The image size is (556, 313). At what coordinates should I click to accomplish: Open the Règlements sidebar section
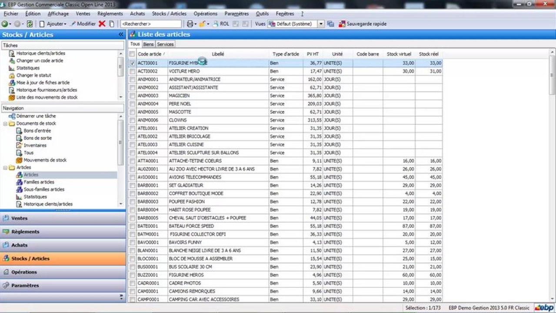(63, 232)
